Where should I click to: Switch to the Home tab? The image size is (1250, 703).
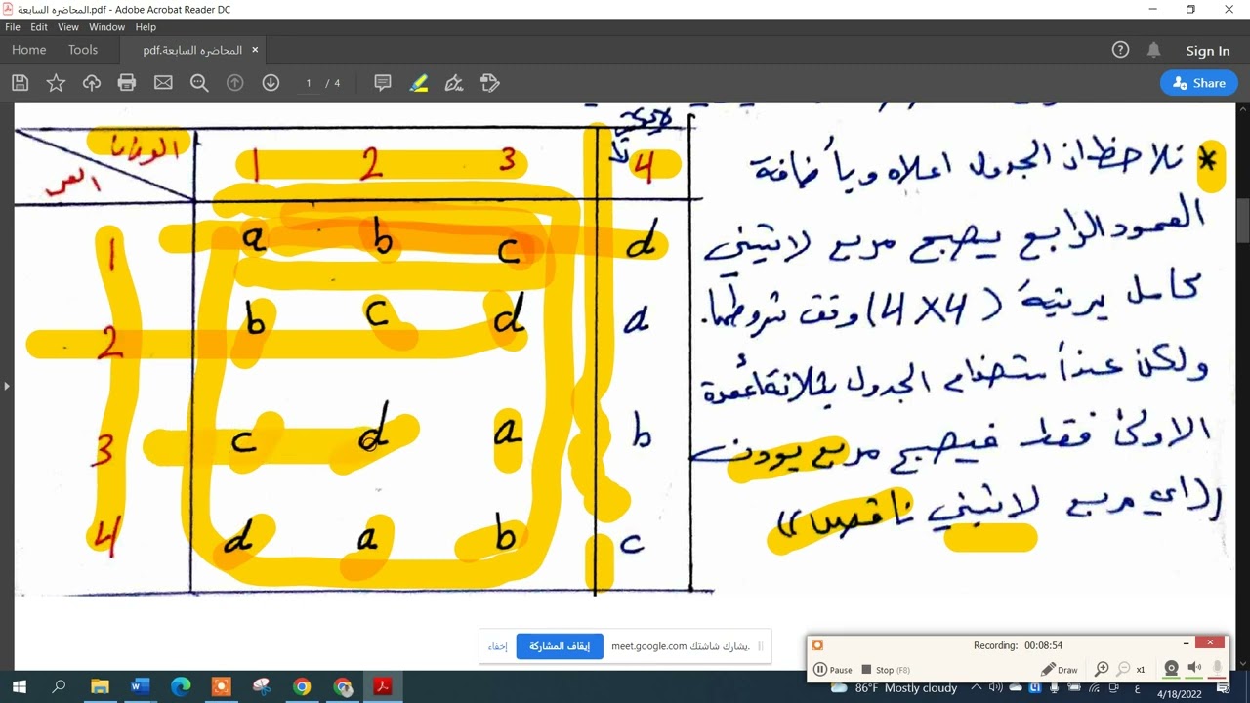pos(28,50)
